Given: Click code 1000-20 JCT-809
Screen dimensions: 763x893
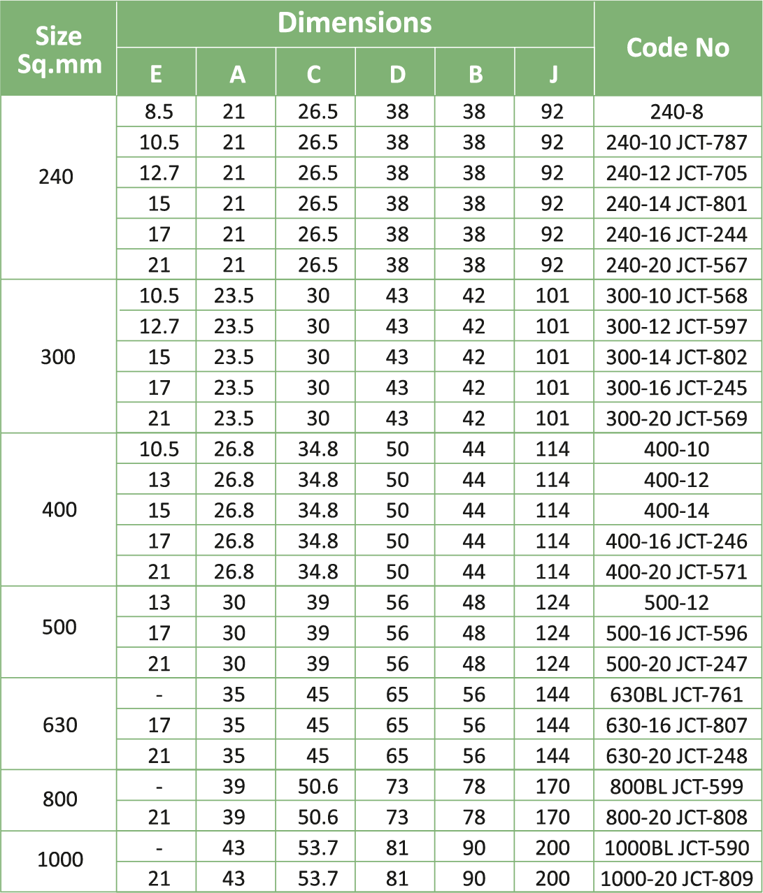Looking at the screenshot, I should 676,878.
